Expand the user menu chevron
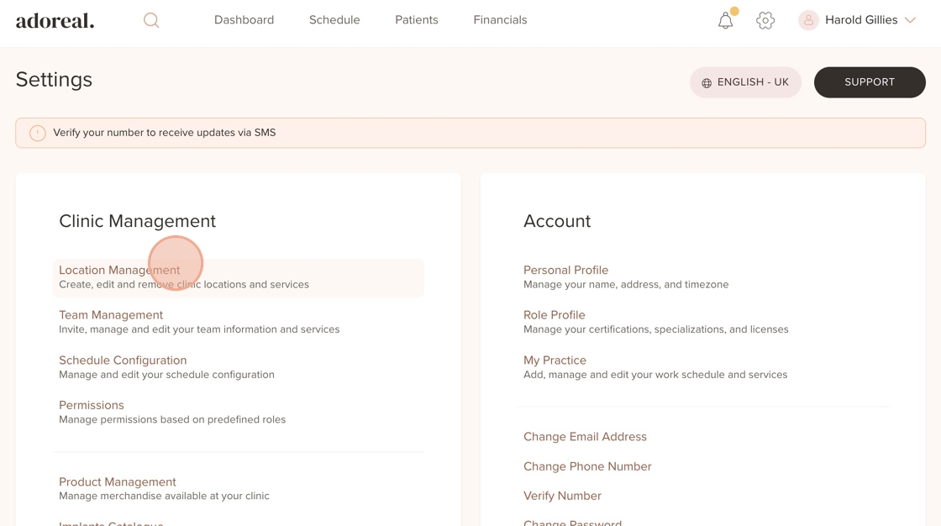The width and height of the screenshot is (941, 526). coord(910,20)
